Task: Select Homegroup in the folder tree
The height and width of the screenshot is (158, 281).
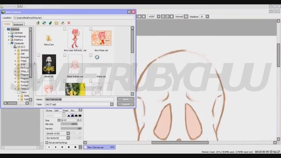Action: click(20, 36)
